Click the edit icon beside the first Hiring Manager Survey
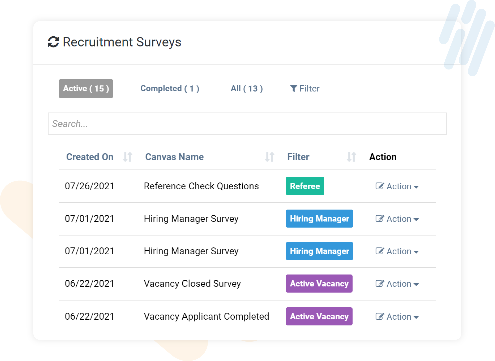495x361 pixels. [380, 218]
